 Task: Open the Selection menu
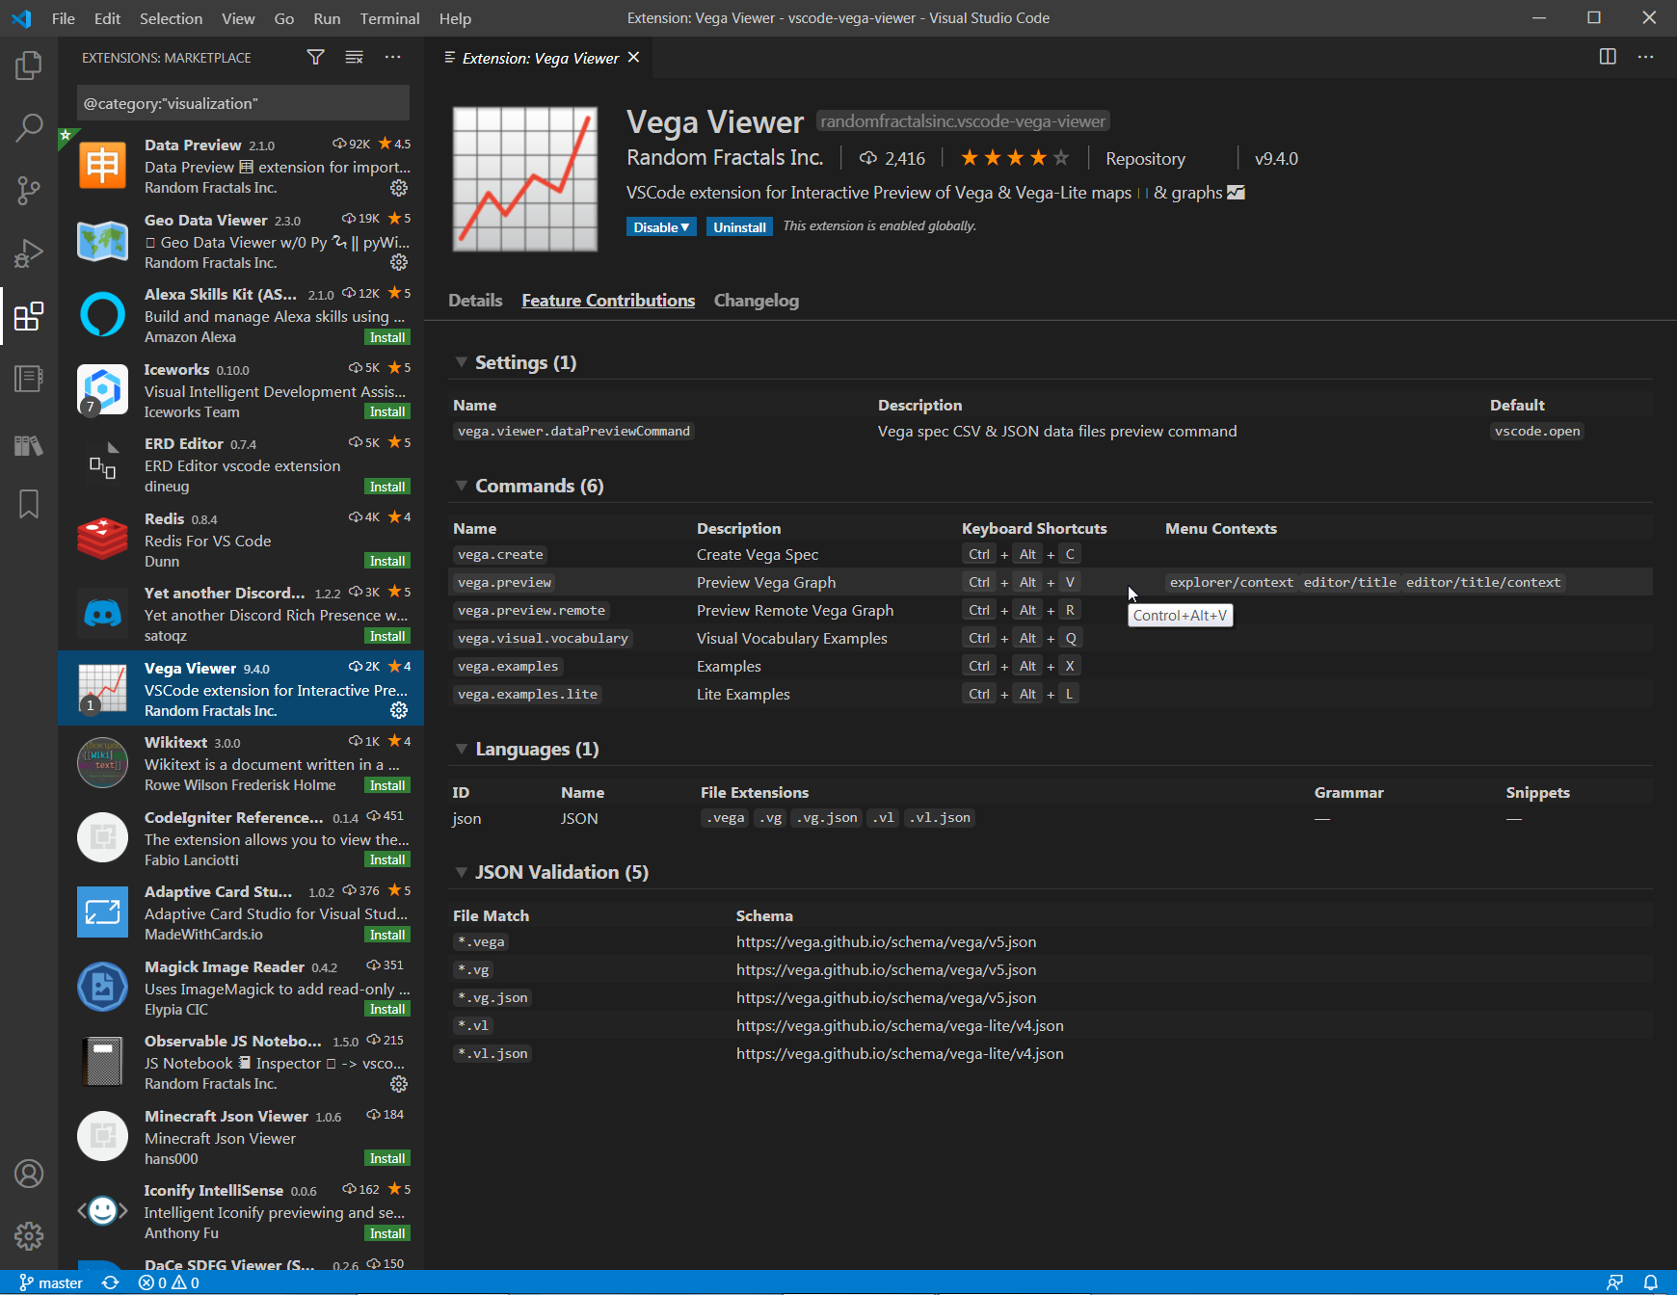click(x=171, y=18)
